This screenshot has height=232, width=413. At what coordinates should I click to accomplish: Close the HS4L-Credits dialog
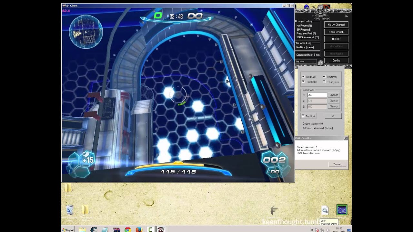point(346,138)
